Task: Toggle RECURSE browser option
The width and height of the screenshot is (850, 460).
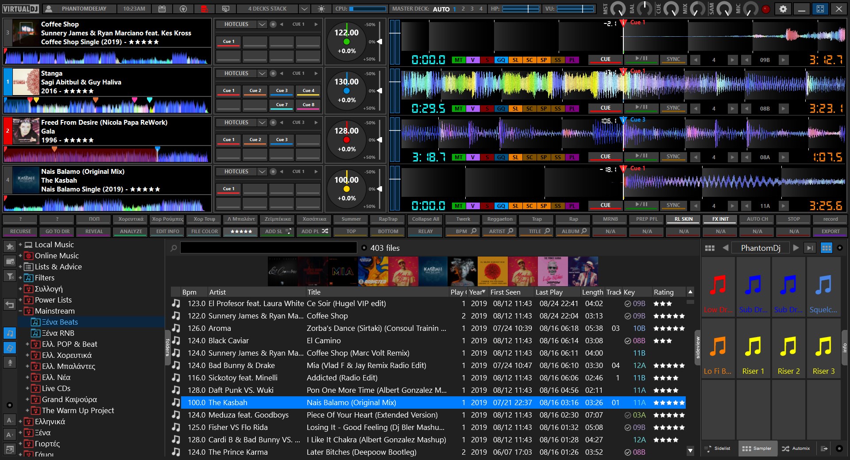Action: (20, 231)
